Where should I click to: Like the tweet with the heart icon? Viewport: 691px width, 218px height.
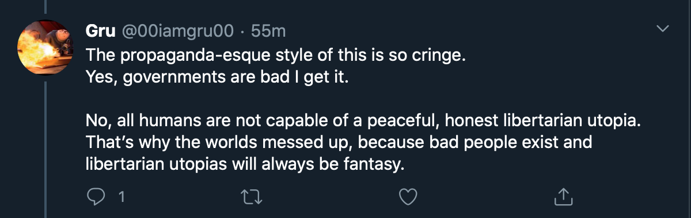point(408,197)
